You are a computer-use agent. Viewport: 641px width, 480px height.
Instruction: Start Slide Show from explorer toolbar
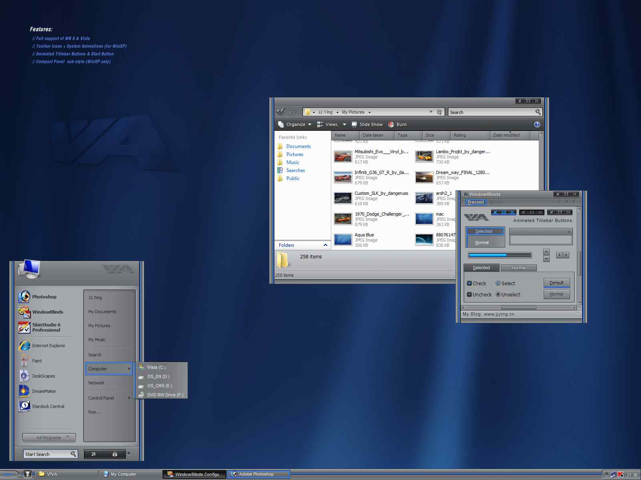[367, 124]
